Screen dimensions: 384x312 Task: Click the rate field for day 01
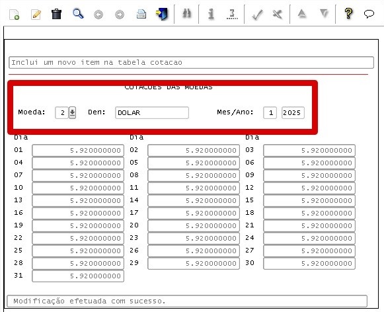click(x=78, y=150)
